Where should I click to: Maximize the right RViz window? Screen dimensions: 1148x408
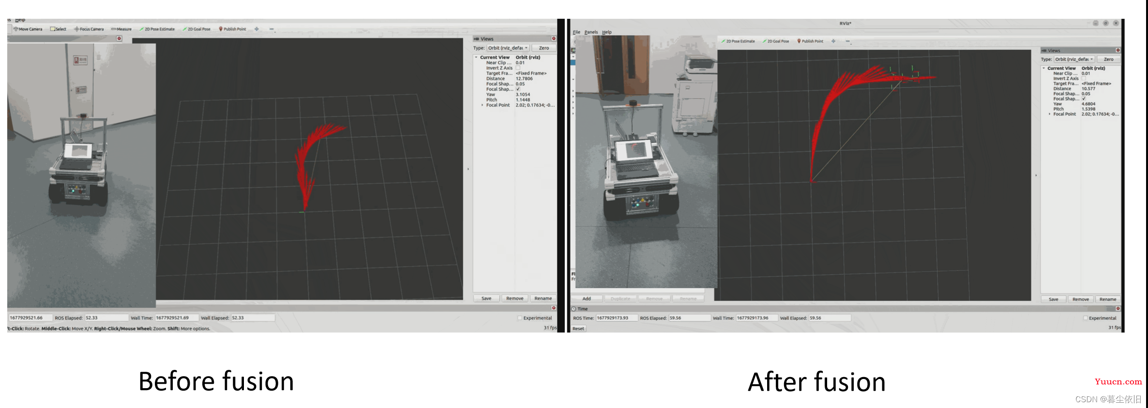1106,23
